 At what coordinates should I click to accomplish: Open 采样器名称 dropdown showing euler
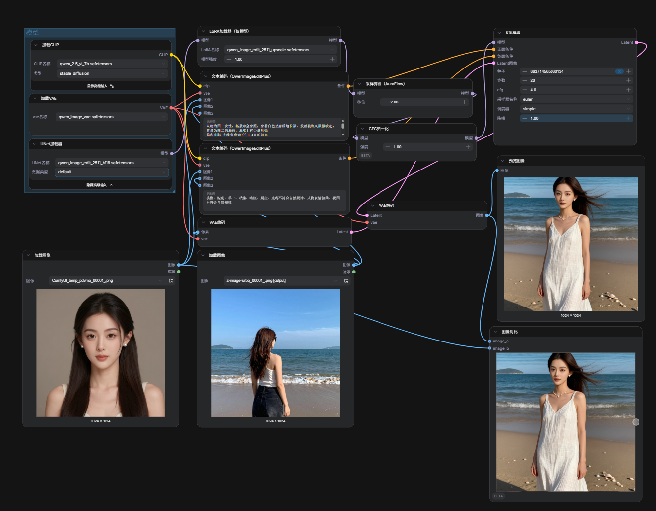577,99
